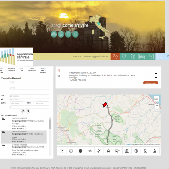
Task: Toggle the airport plane filter below the map
Action: (99, 151)
